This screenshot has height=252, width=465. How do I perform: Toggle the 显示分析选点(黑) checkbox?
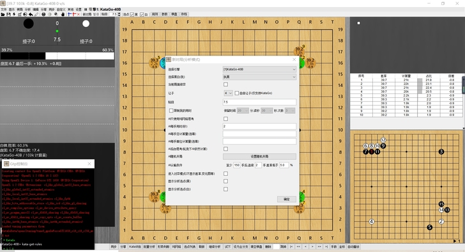coord(225,181)
